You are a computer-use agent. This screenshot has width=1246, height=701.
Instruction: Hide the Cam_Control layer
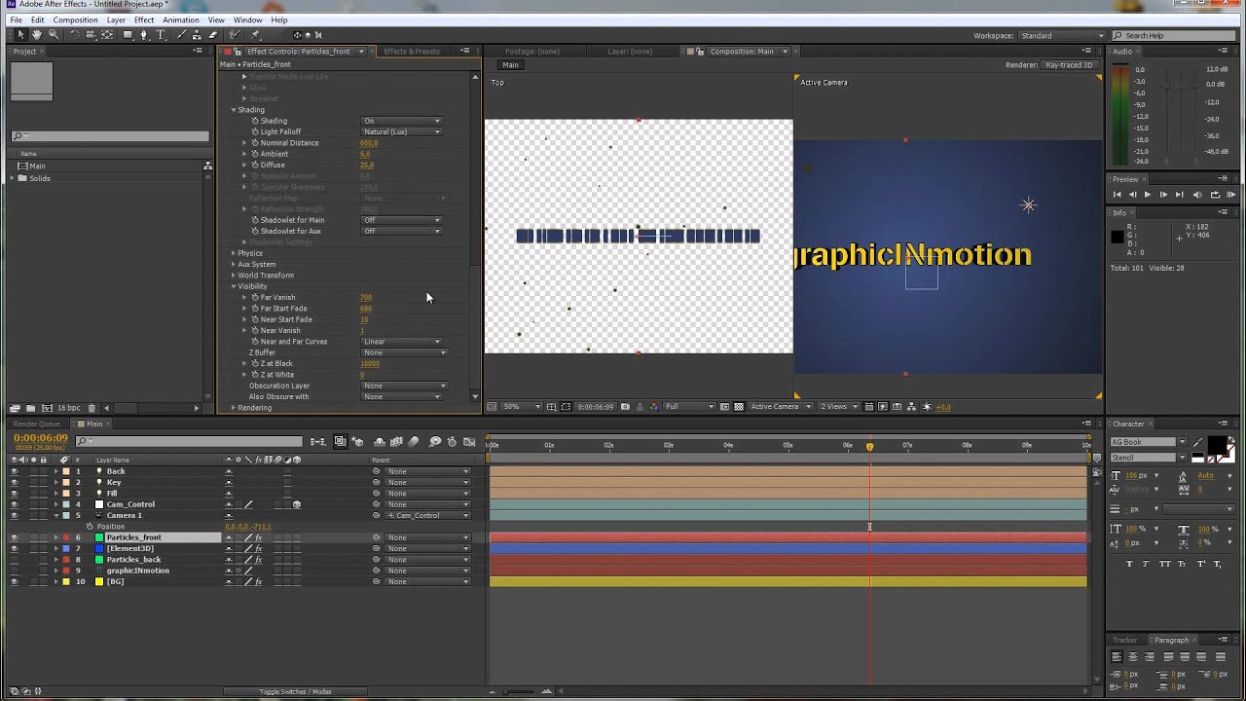click(x=14, y=504)
